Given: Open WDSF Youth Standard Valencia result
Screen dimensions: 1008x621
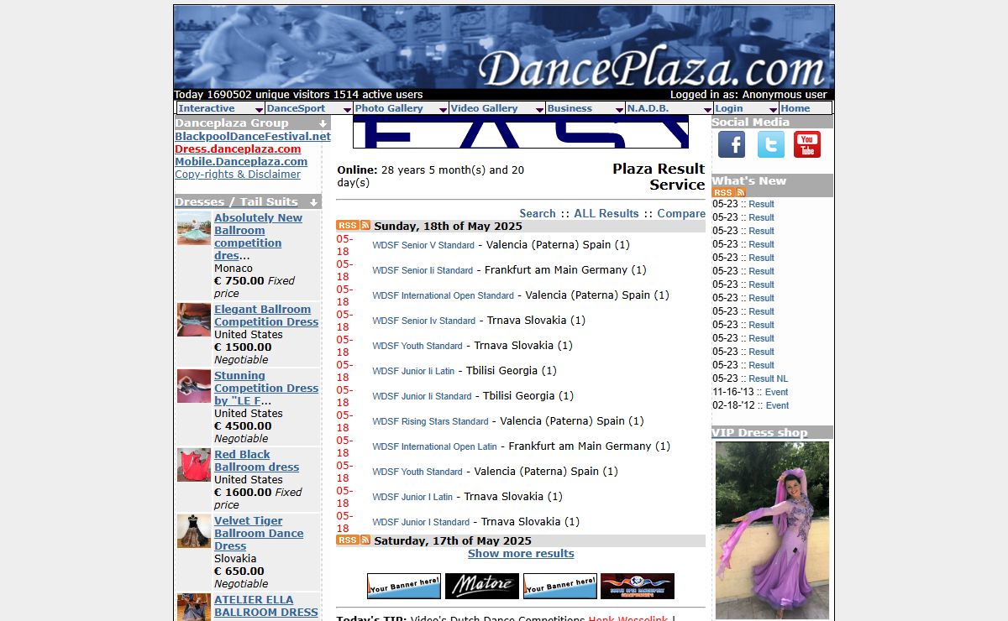Looking at the screenshot, I should coord(417,472).
